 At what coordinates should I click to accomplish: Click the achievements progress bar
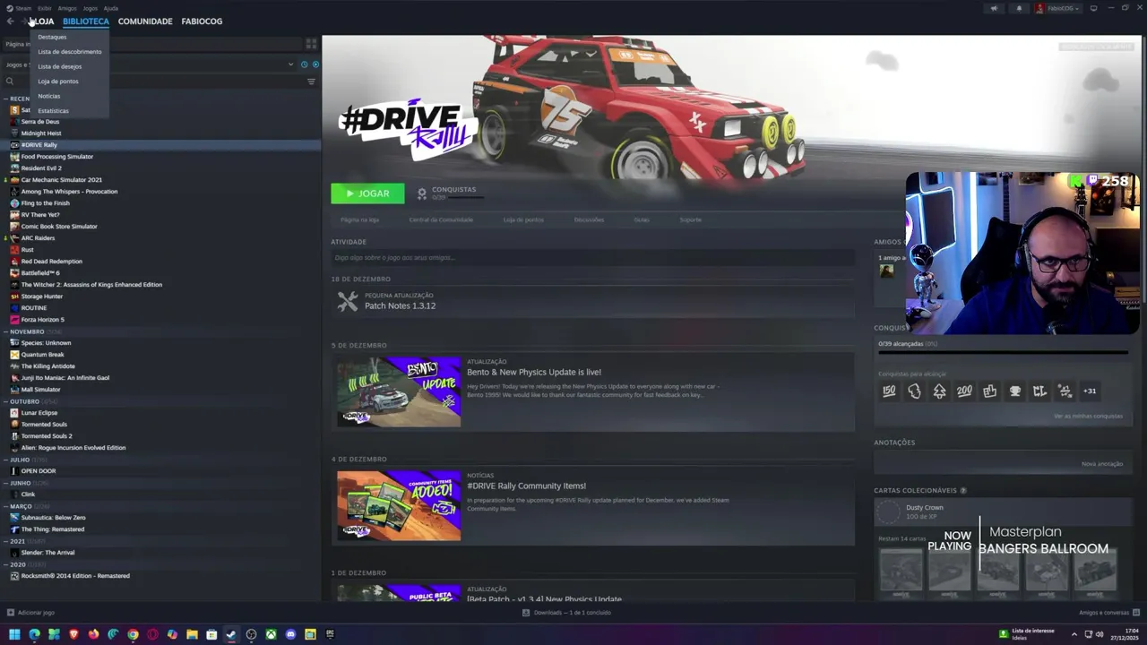click(1003, 353)
